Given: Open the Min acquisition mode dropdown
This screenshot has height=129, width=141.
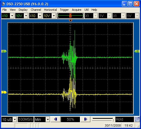Looking at the screenshot, I should pos(48,120).
